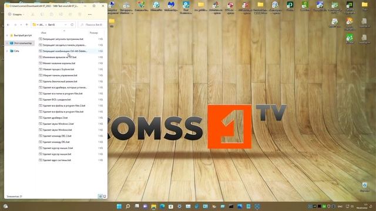The width and height of the screenshot is (376, 211).
Task: Open the Создать (New) dropdown in Explorer
Action: click(16, 14)
